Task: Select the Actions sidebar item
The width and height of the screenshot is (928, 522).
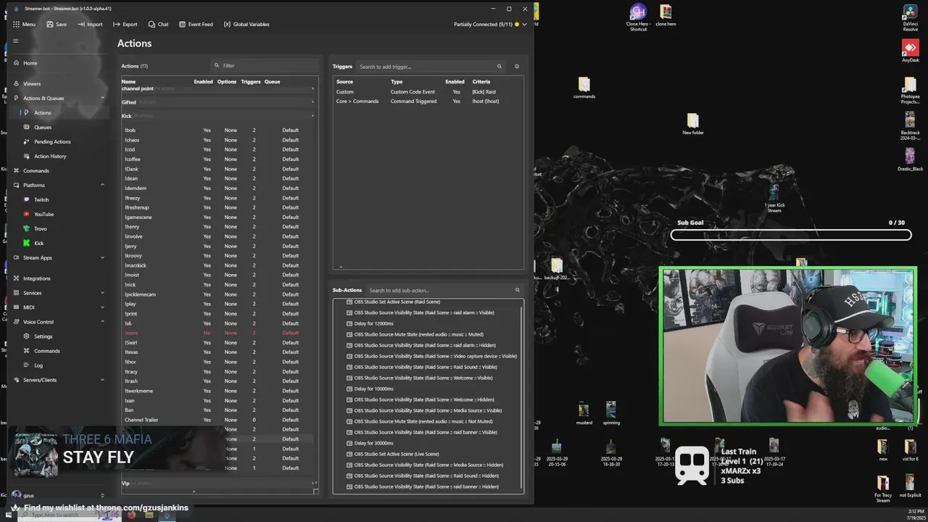Action: 42,112
